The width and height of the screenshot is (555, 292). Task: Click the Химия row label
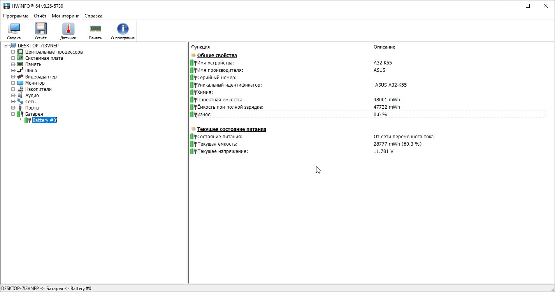205,92
